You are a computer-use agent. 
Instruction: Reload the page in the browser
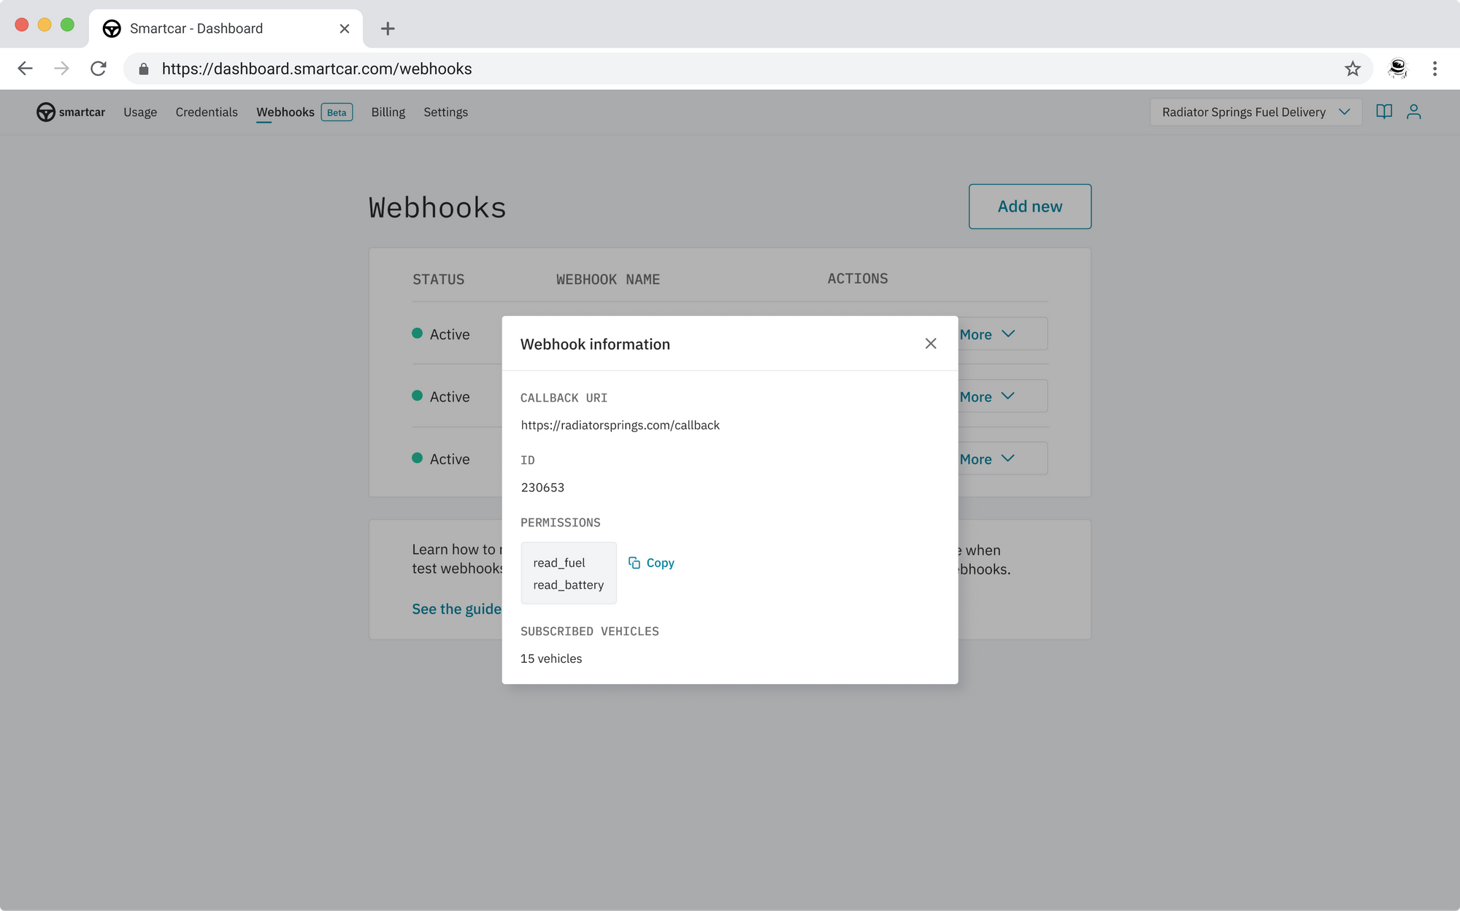click(99, 68)
